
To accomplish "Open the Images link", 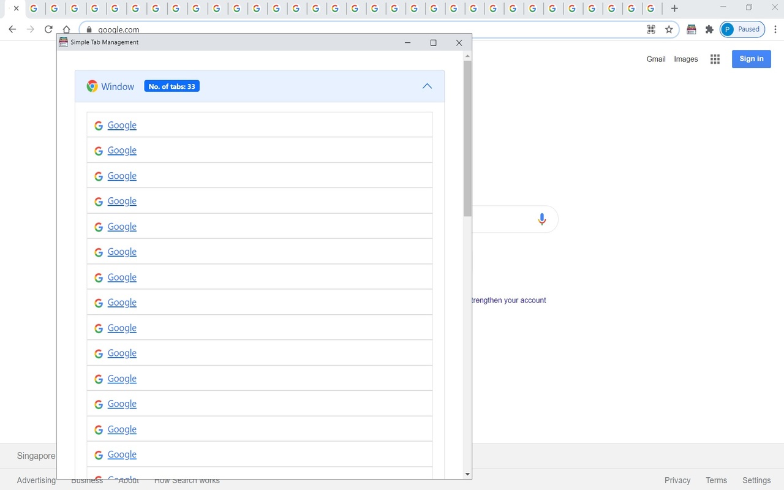I will [x=686, y=59].
